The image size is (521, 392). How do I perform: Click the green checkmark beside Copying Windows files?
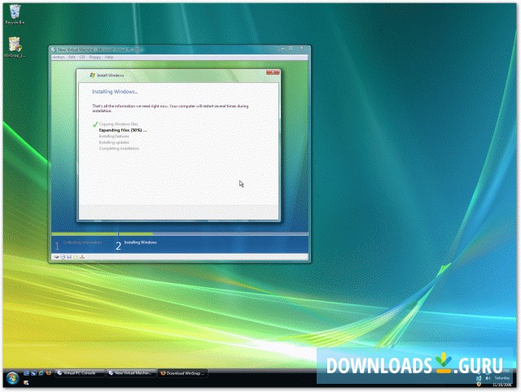95,124
